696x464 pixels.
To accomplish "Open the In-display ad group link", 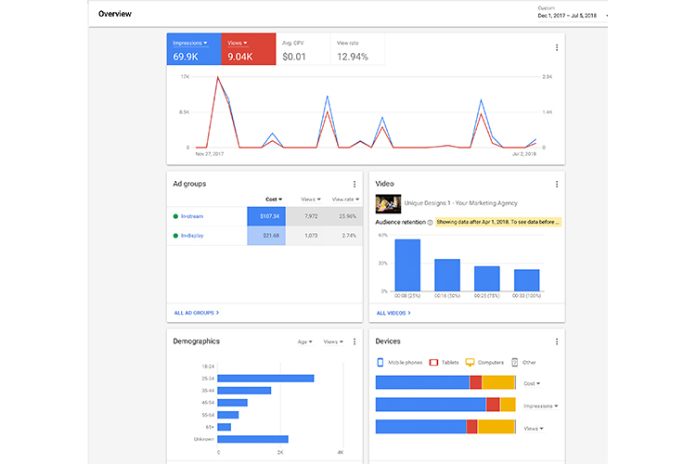I will coord(192,236).
